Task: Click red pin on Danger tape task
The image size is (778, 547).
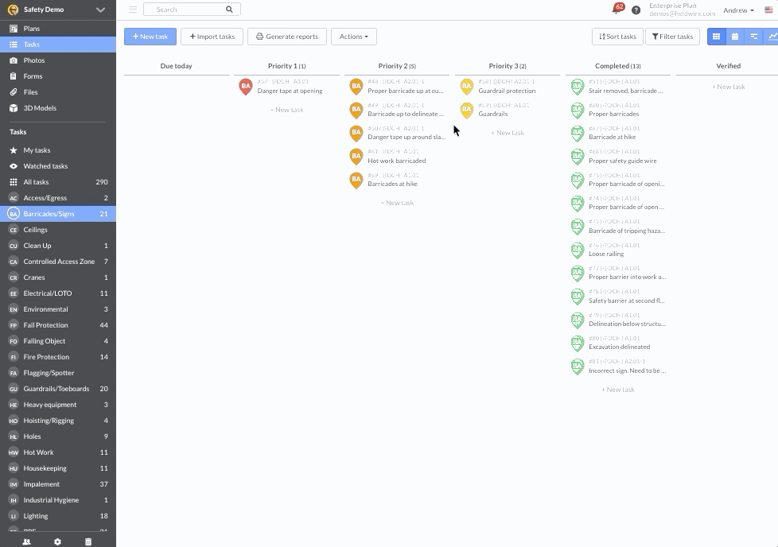Action: (246, 87)
